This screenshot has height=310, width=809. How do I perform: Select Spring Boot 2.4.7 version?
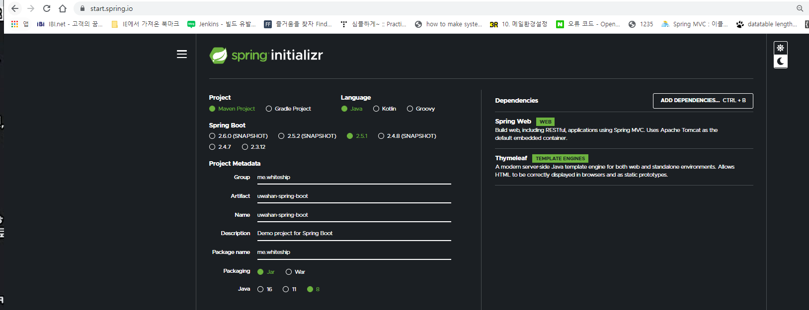(212, 147)
